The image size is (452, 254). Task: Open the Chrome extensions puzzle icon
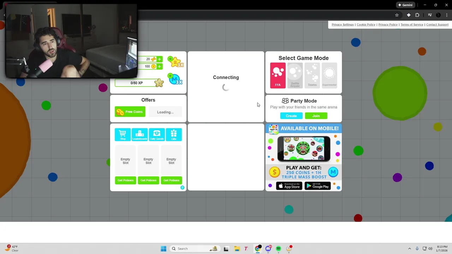(417, 15)
